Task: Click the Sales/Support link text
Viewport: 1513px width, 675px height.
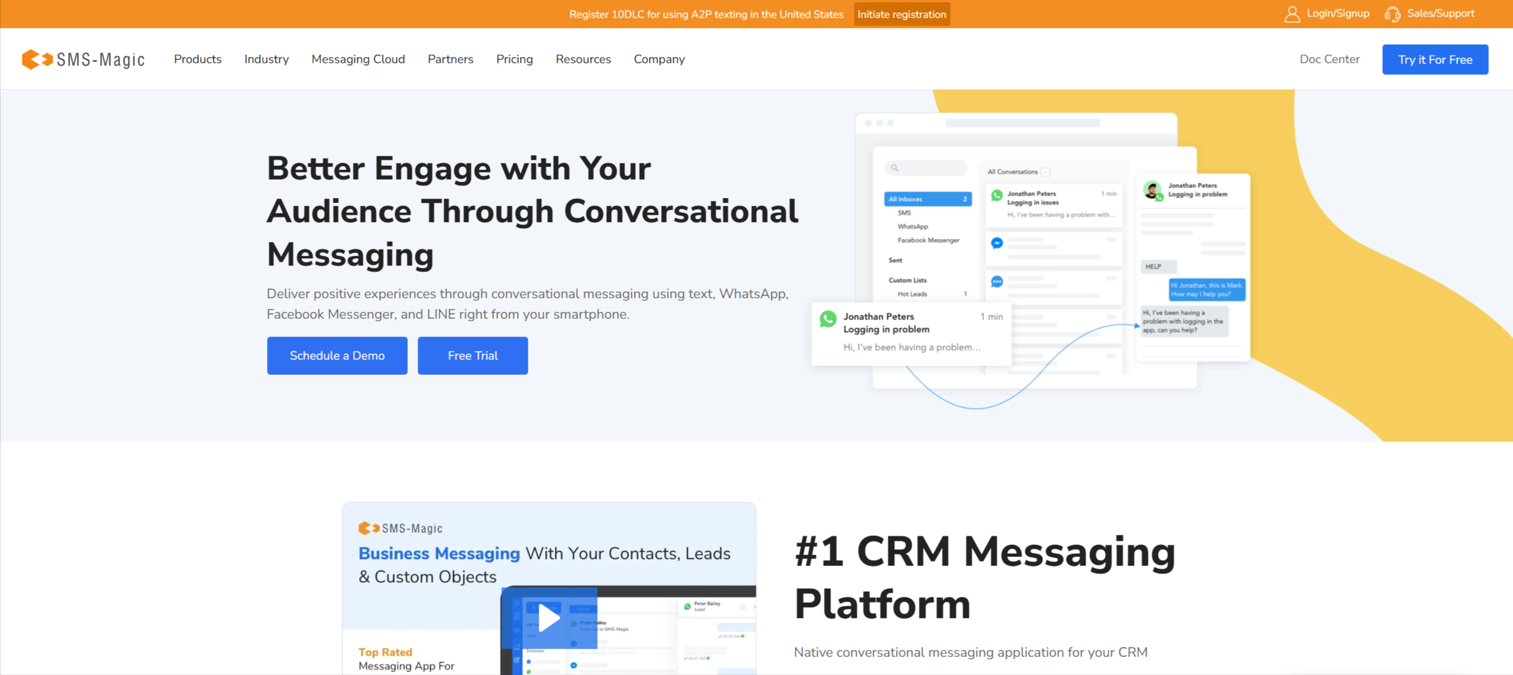Action: coord(1440,13)
